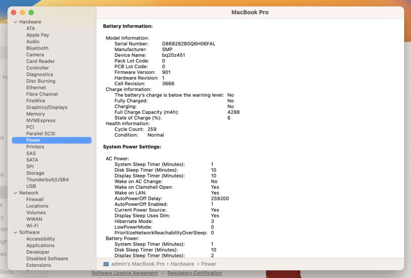Collapse the Software section chevron
The width and height of the screenshot is (411, 278).
pyautogui.click(x=15, y=232)
